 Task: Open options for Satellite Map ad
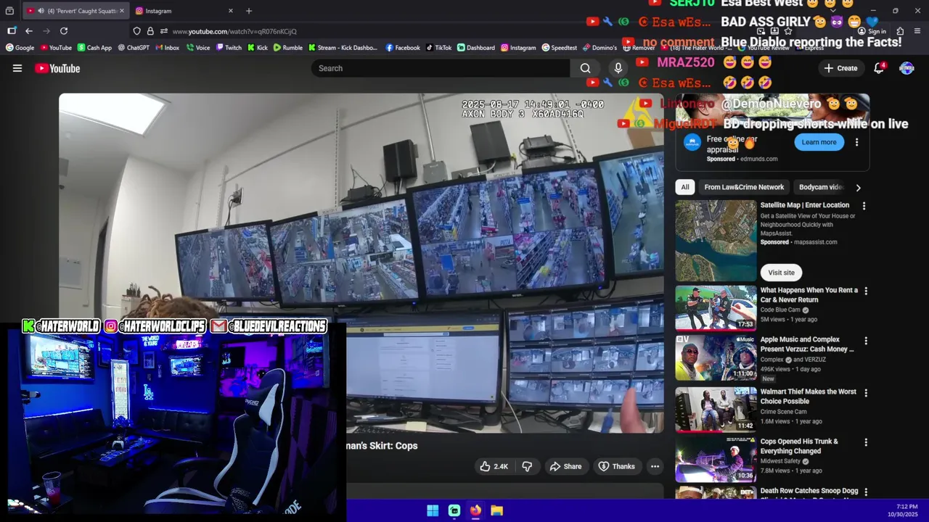(864, 206)
